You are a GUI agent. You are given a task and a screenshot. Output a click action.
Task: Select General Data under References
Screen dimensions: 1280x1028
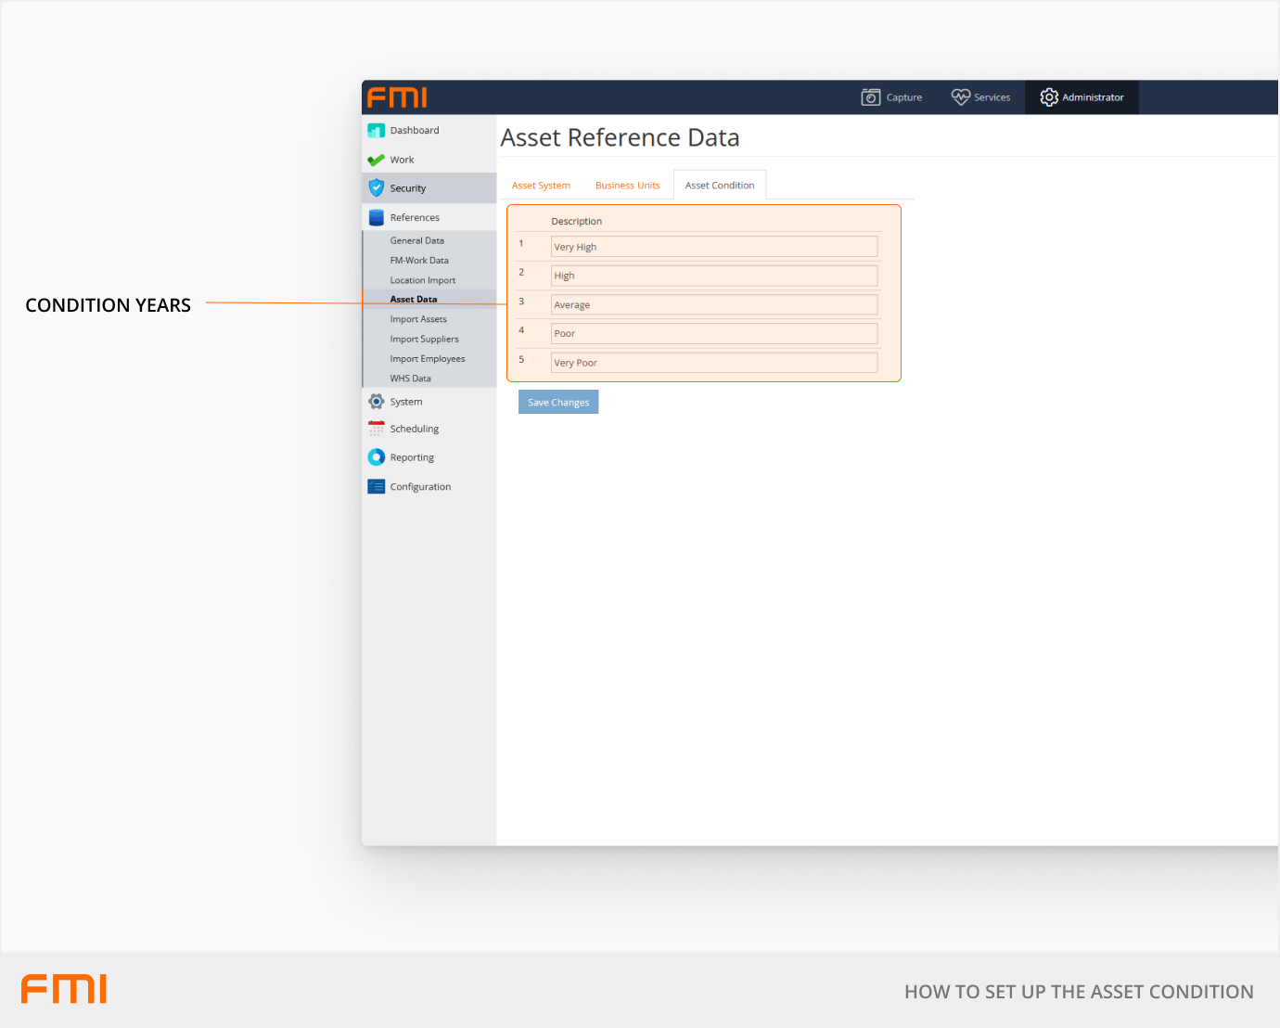pos(416,240)
